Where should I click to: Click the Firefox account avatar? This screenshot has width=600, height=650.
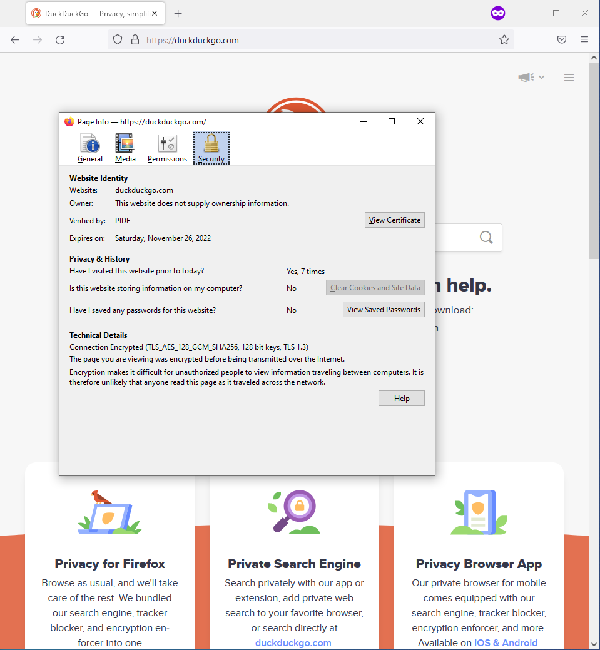497,13
